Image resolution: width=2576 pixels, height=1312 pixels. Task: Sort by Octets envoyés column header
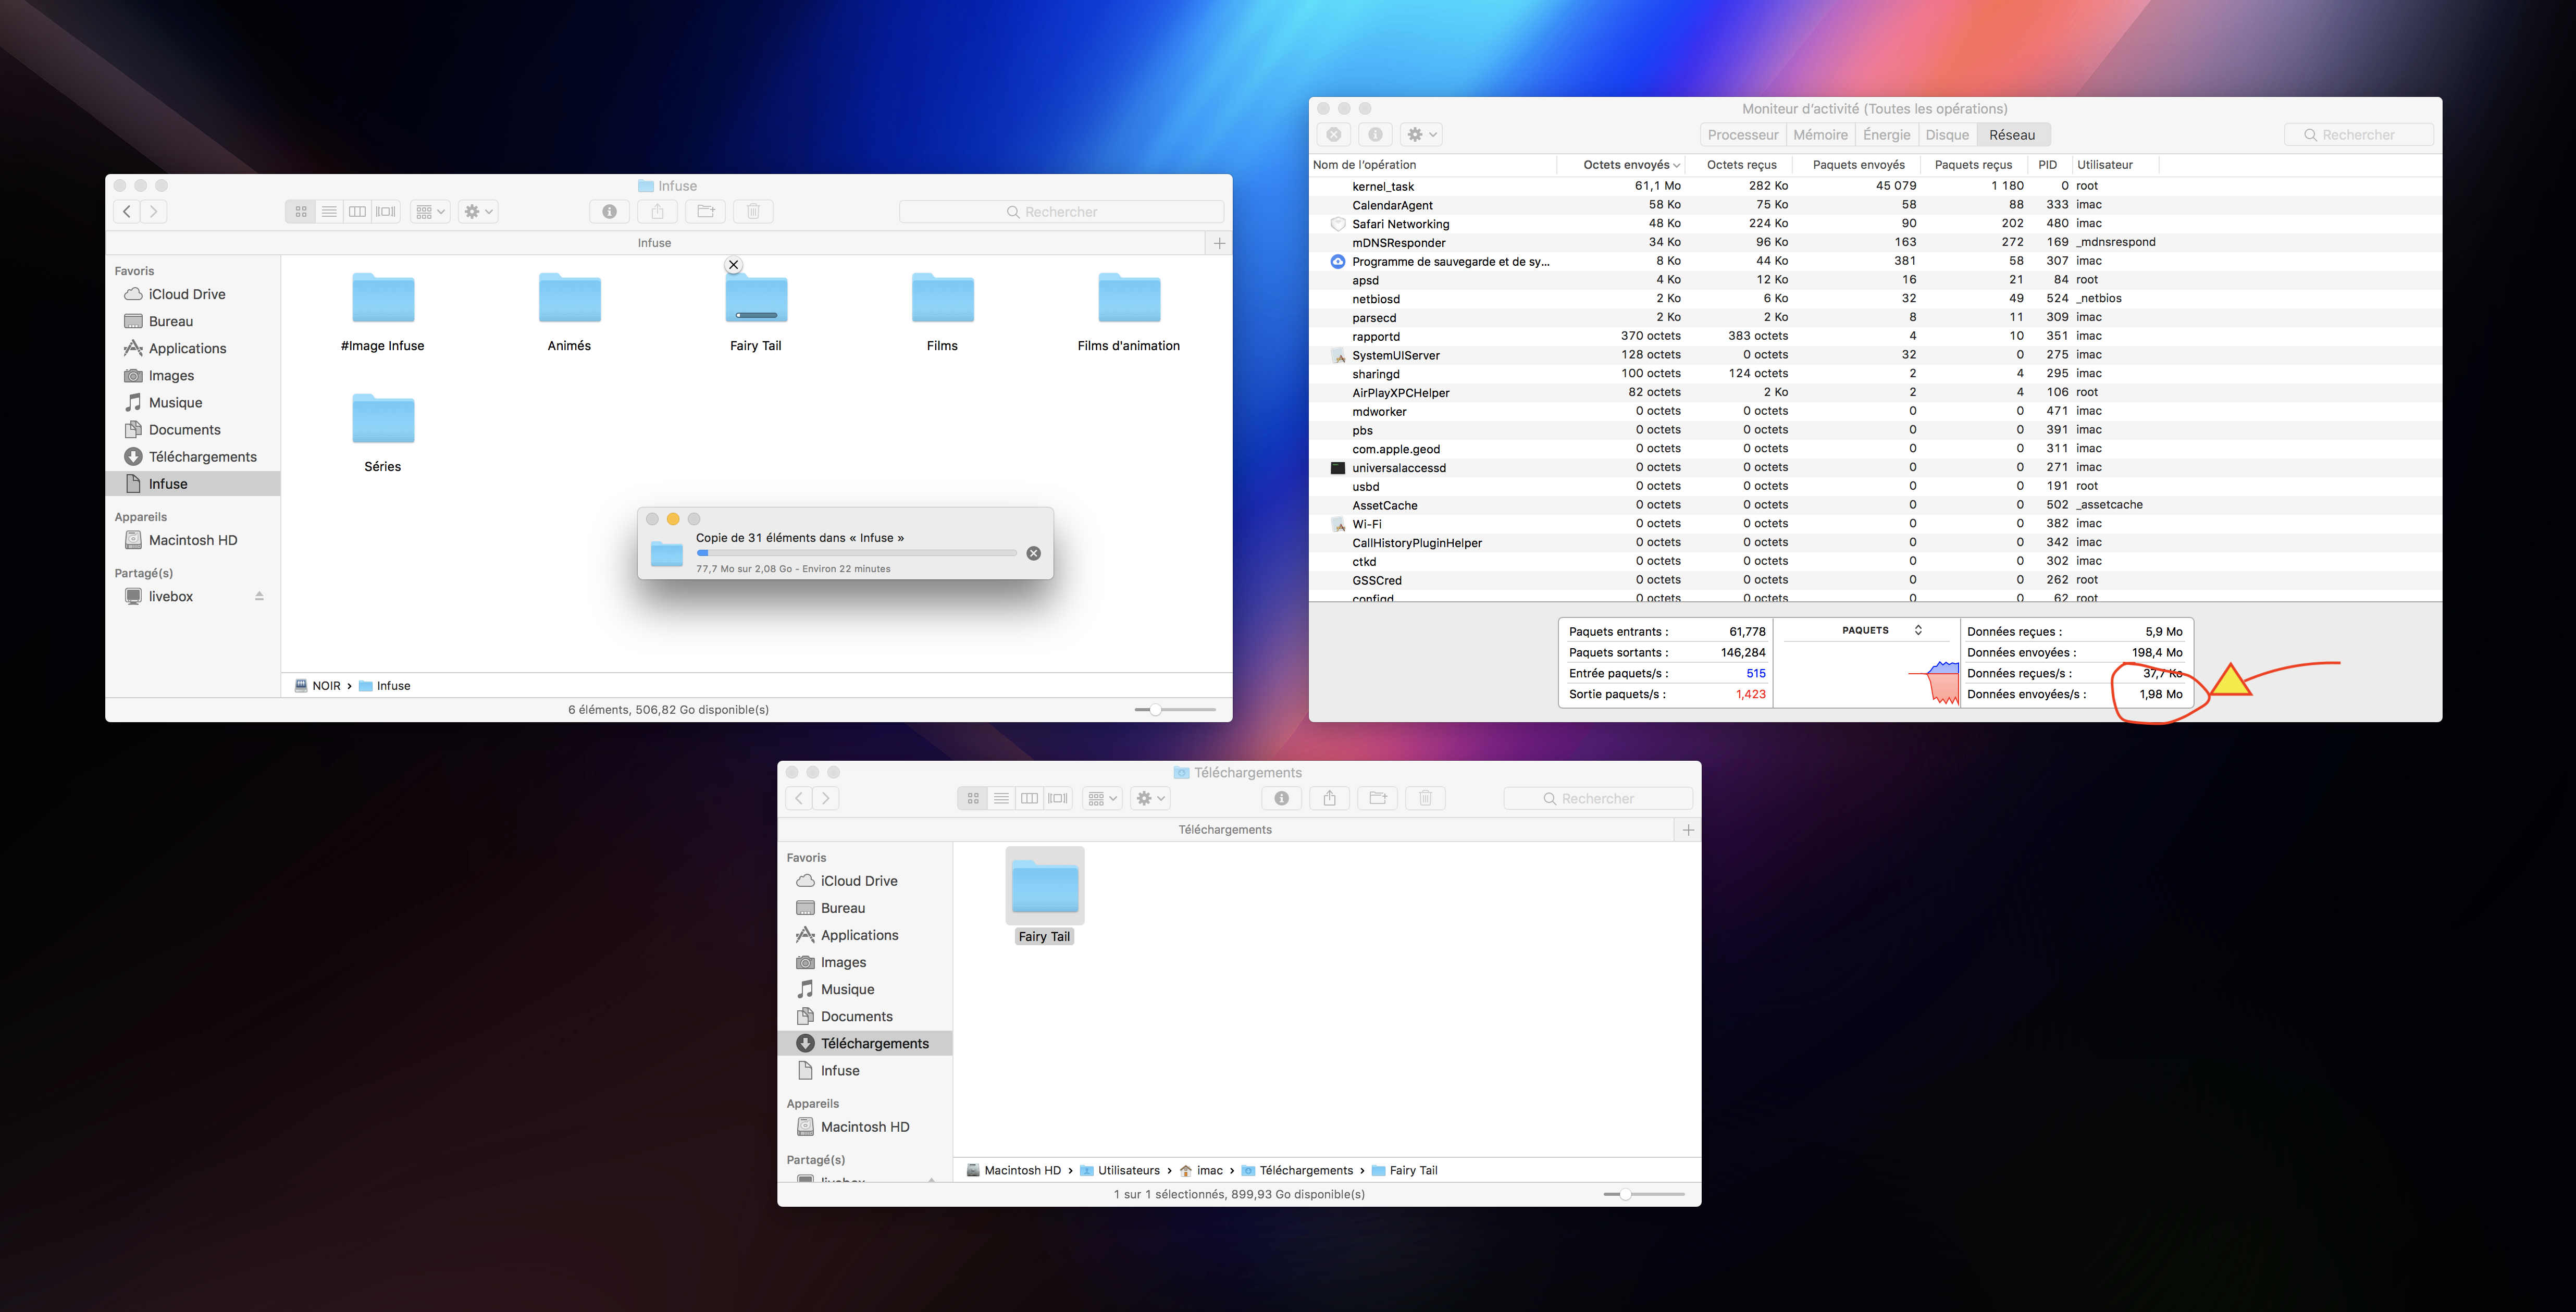pos(1626,165)
